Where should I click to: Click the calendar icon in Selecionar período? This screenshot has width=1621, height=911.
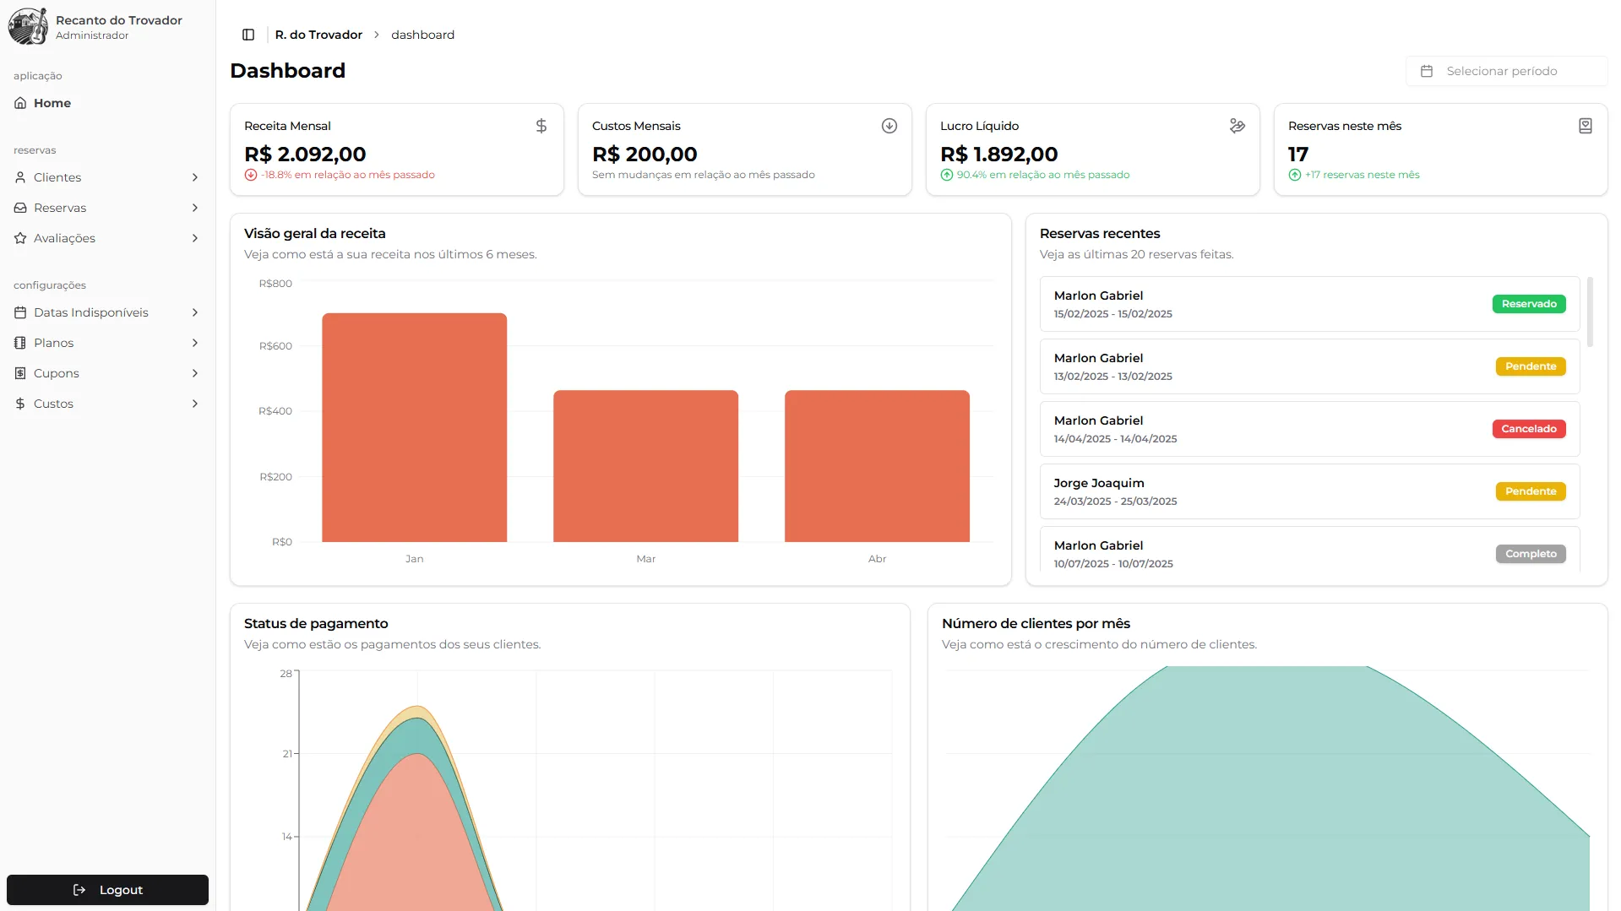pyautogui.click(x=1427, y=72)
